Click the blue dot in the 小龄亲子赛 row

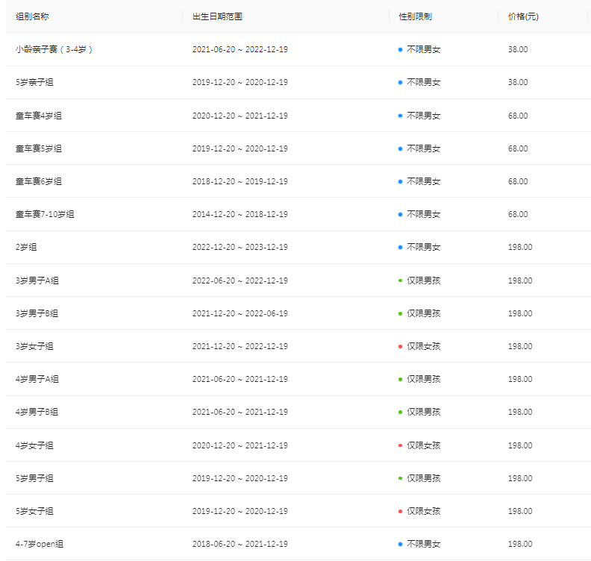(401, 49)
